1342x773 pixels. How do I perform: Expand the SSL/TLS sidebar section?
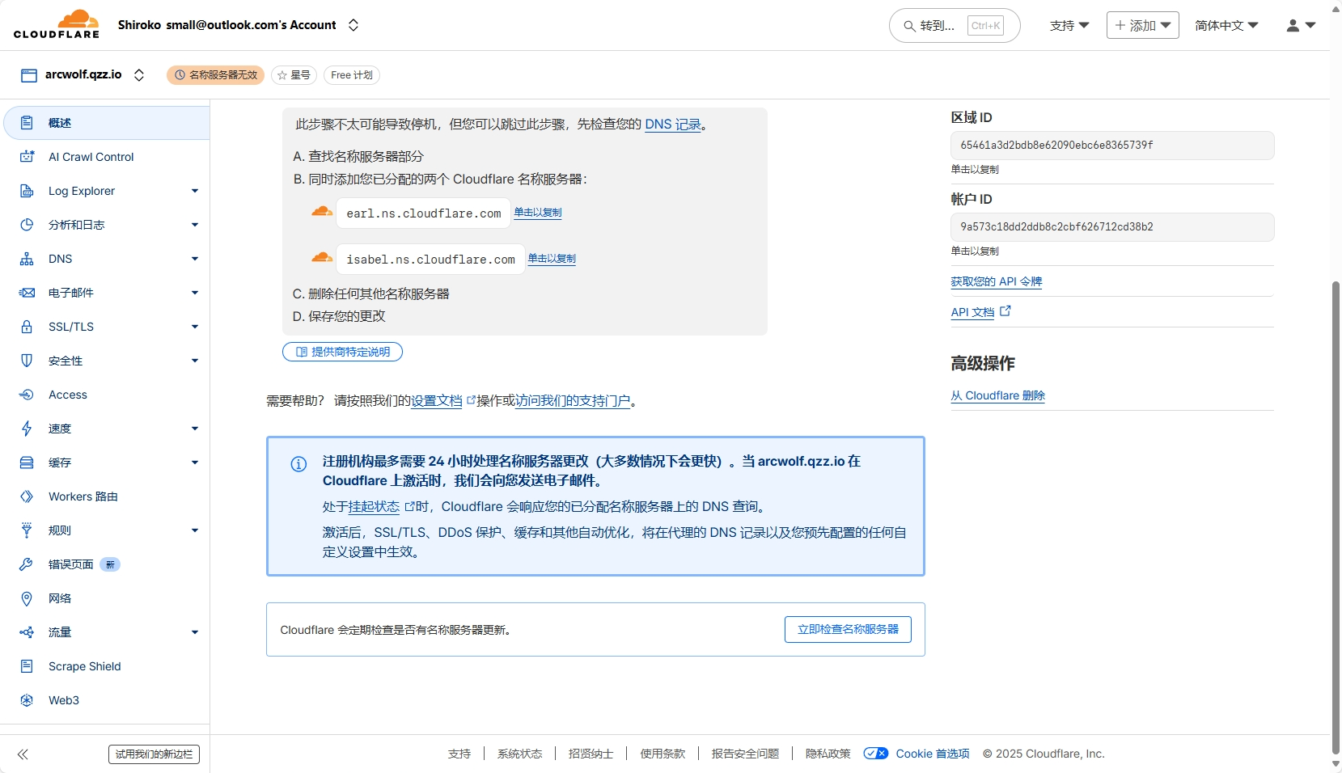click(x=194, y=327)
